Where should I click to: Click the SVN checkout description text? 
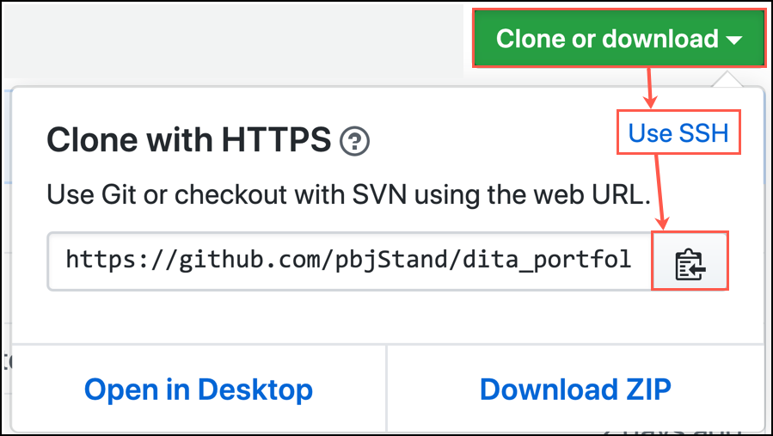click(347, 194)
